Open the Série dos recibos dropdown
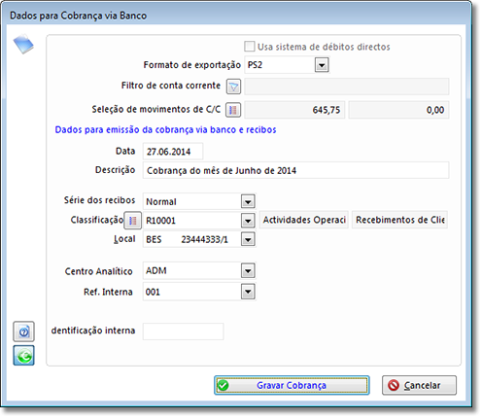482x419 pixels. click(x=248, y=201)
